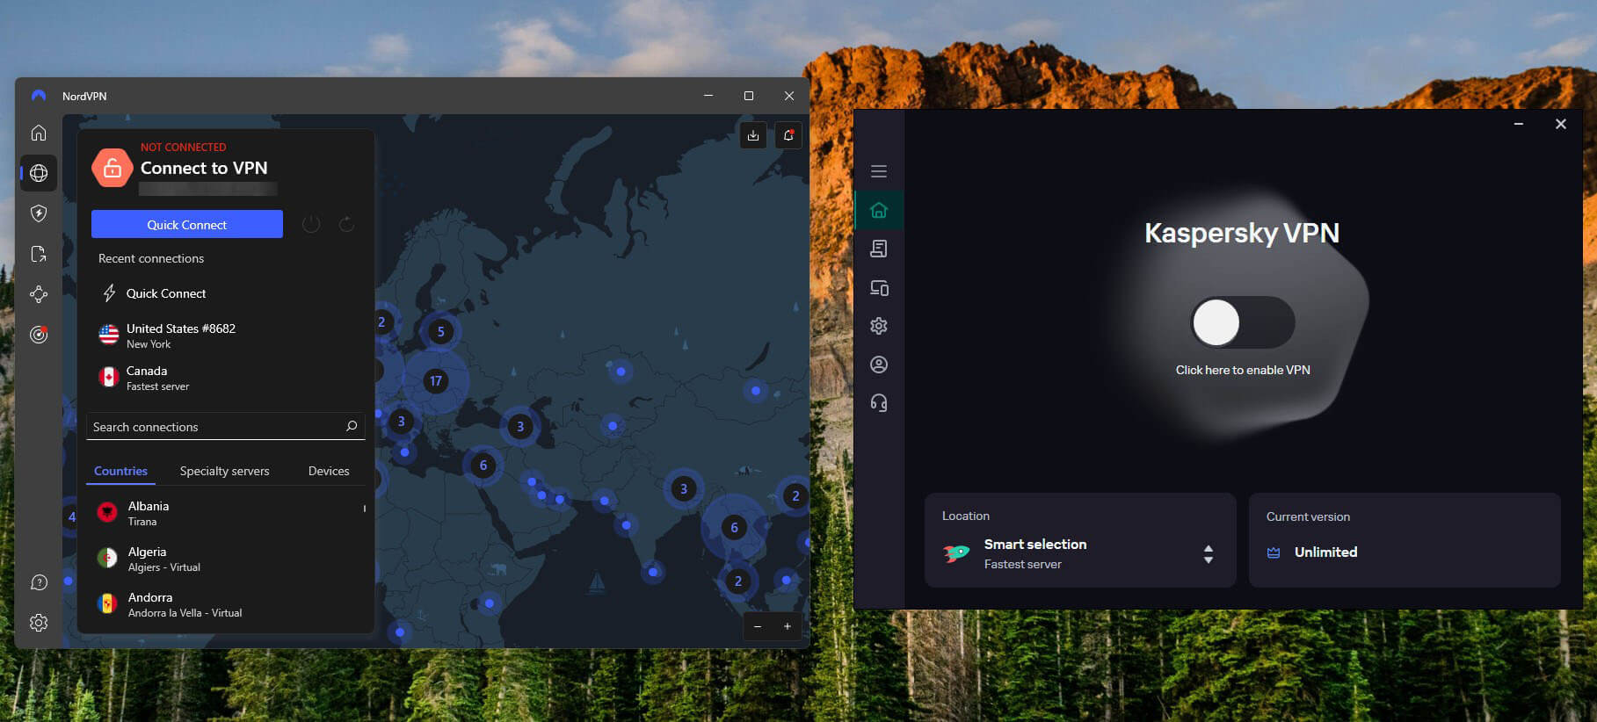Click the NordVPN logo in title bar
The width and height of the screenshot is (1597, 722).
pos(39,96)
